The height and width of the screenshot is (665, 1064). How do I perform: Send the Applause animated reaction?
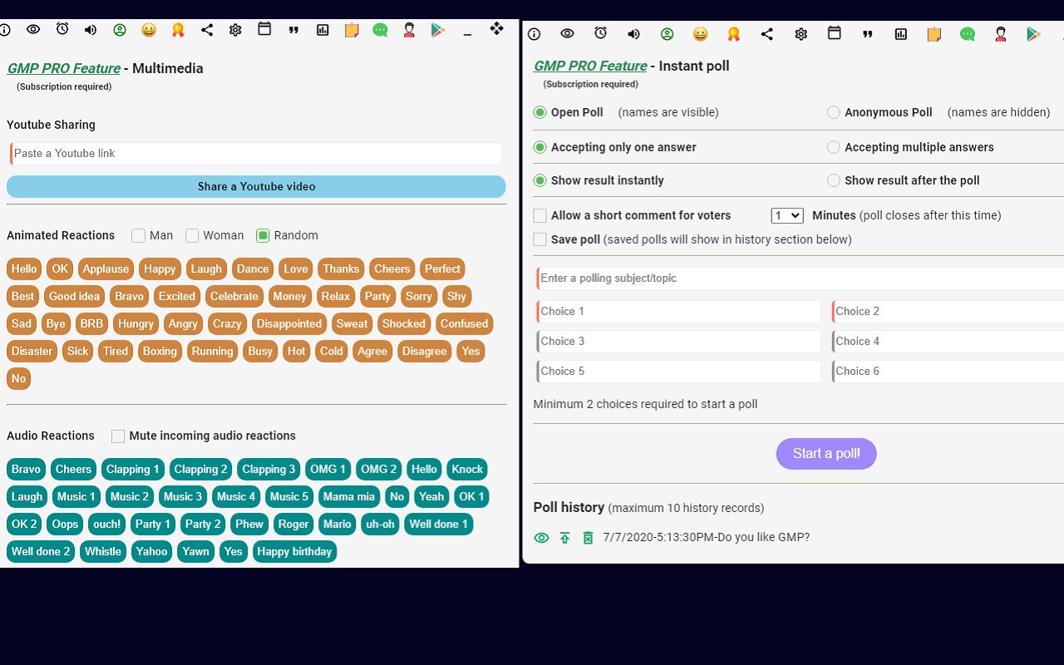[x=106, y=269]
